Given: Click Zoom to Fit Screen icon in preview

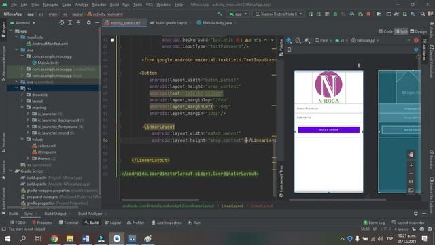Looking at the screenshot, I should 411,191.
